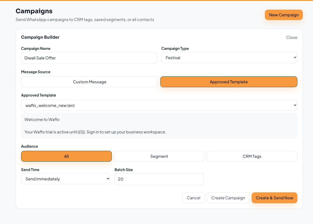The width and height of the screenshot is (313, 224).
Task: Click the Campaigns page heading
Action: (x=34, y=11)
